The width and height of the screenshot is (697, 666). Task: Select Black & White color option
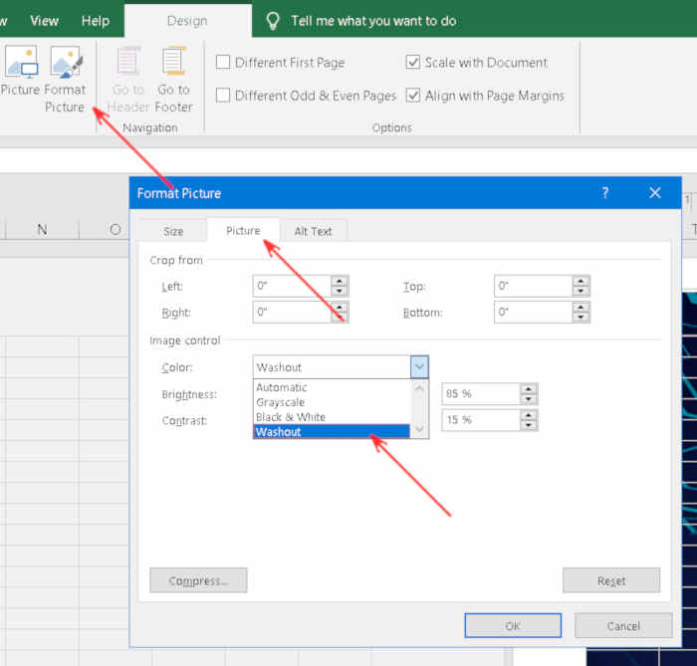[x=332, y=417]
